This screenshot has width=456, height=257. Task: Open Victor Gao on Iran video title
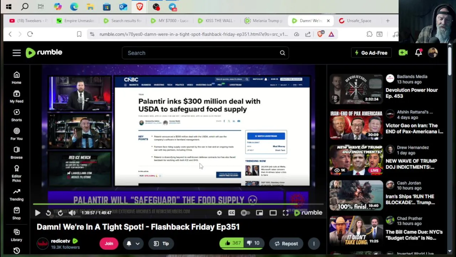tap(414, 128)
